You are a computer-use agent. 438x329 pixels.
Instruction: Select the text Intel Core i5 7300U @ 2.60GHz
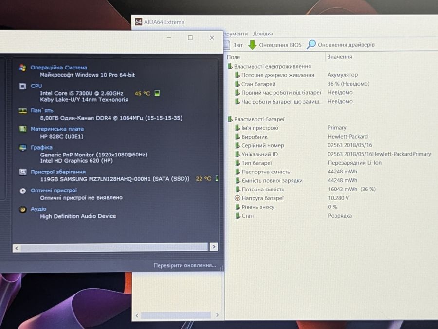point(82,93)
